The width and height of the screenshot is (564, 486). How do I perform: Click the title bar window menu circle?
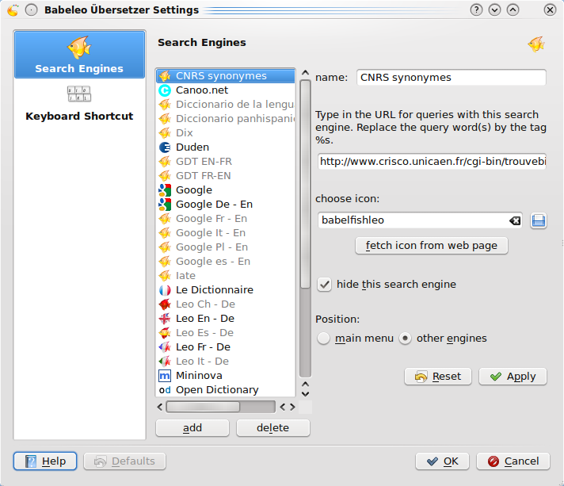(x=32, y=10)
